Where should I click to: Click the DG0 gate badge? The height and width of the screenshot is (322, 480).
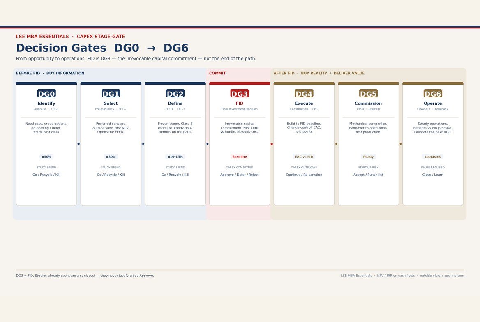coord(46,93)
